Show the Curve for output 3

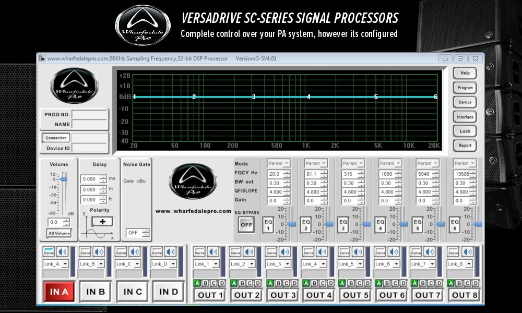(271, 252)
